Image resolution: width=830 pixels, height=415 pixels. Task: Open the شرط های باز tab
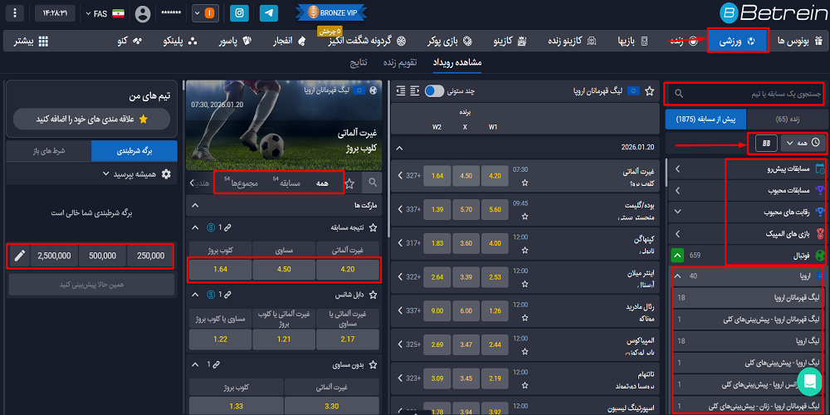pyautogui.click(x=48, y=150)
